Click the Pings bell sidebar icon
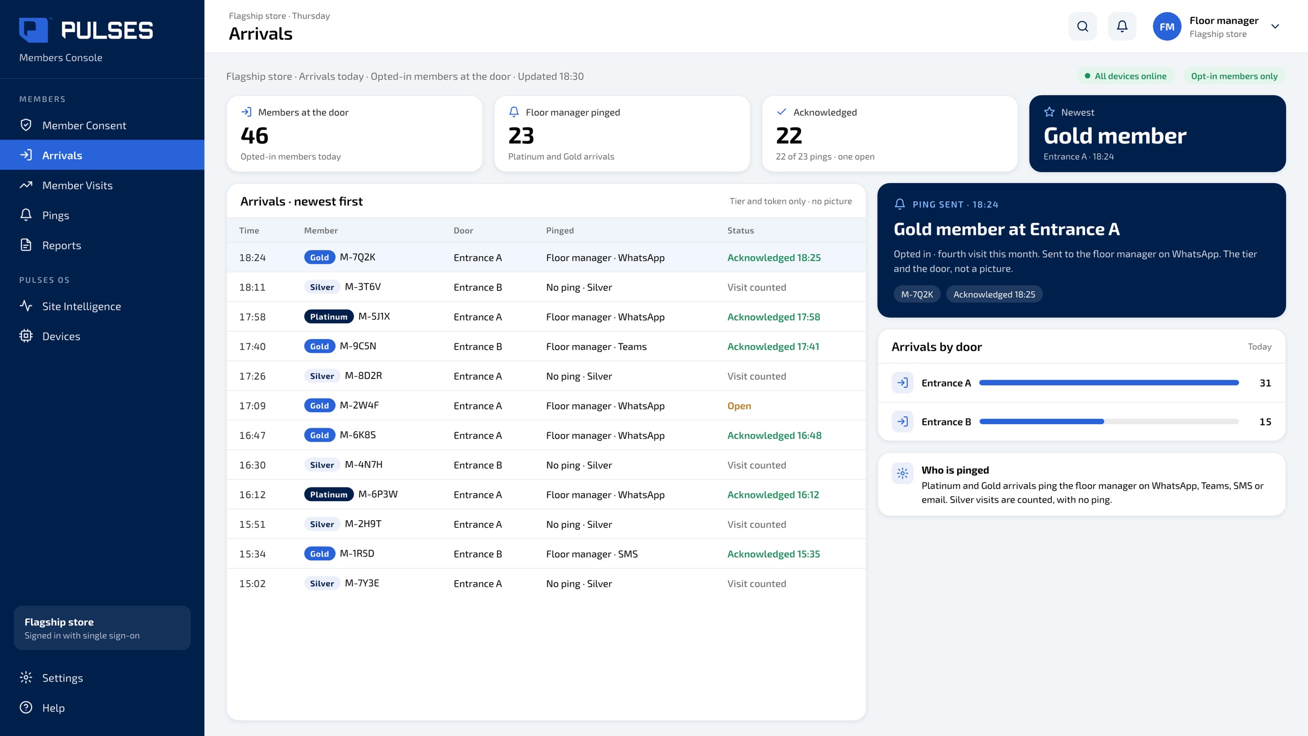Image resolution: width=1308 pixels, height=736 pixels. coord(26,215)
